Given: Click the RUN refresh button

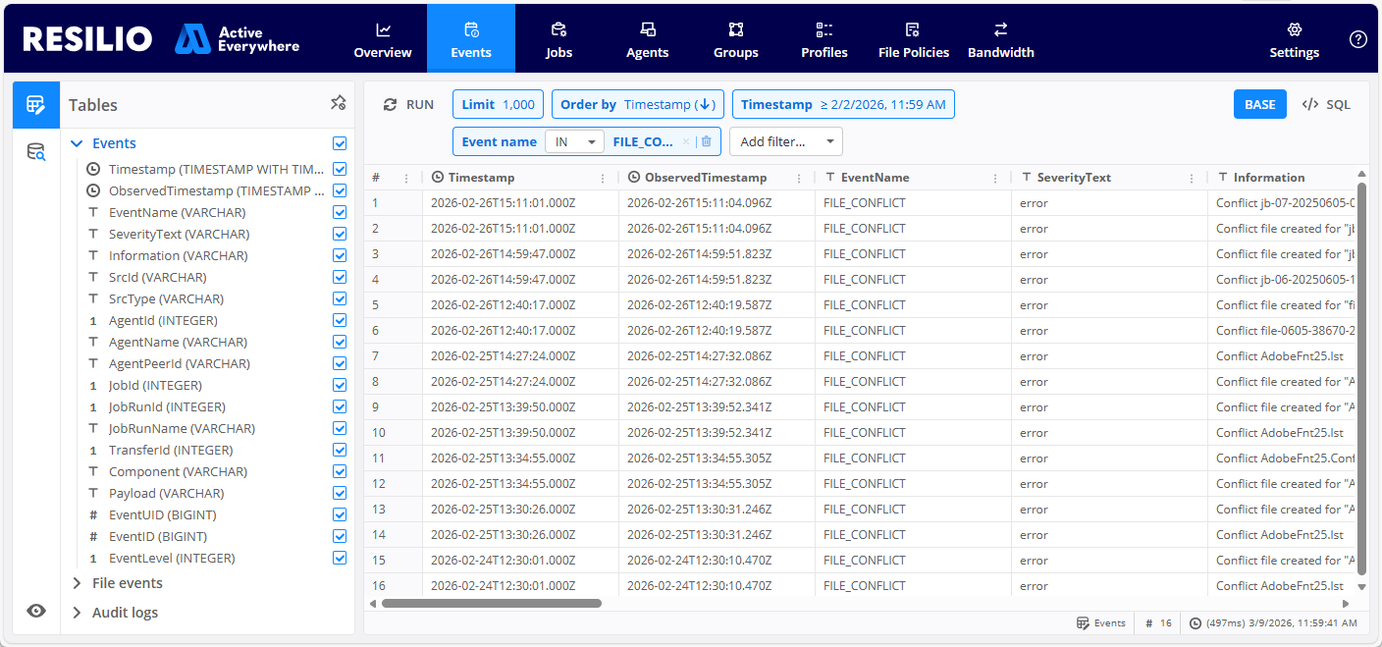Looking at the screenshot, I should [x=408, y=105].
